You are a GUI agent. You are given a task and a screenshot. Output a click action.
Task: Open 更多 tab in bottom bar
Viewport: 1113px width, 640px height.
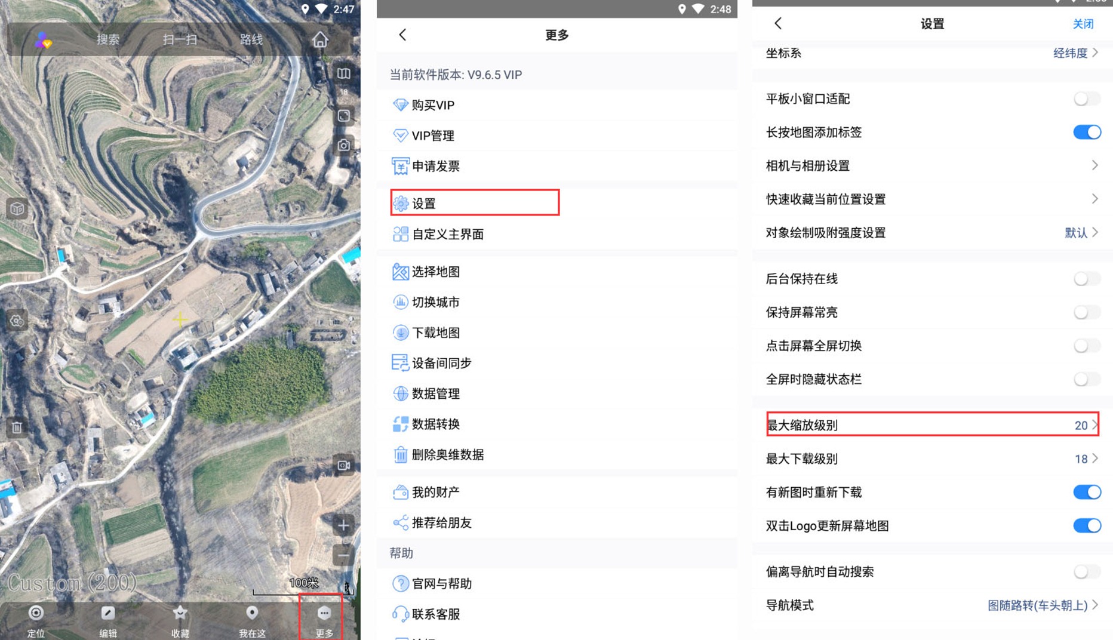click(324, 621)
